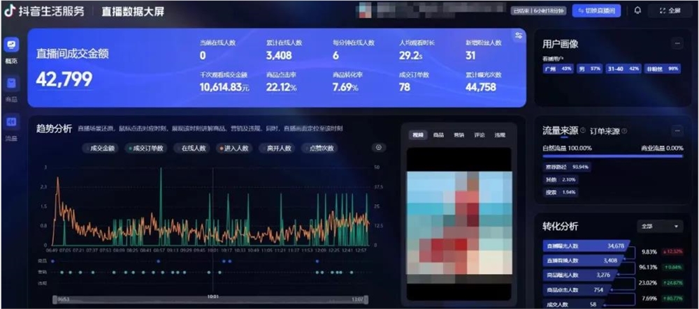This screenshot has width=699, height=309.
Task: Select the 流量来源 heading tab
Action: 561,130
